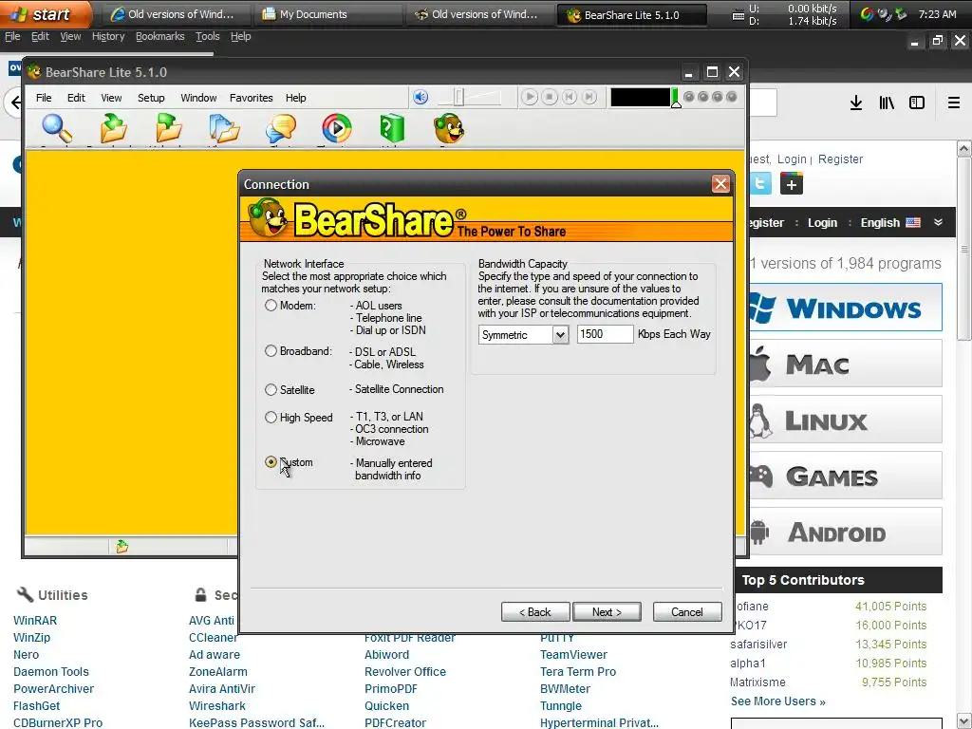The image size is (972, 729).
Task: Click the Twitter icon on webpage
Action: 760,184
